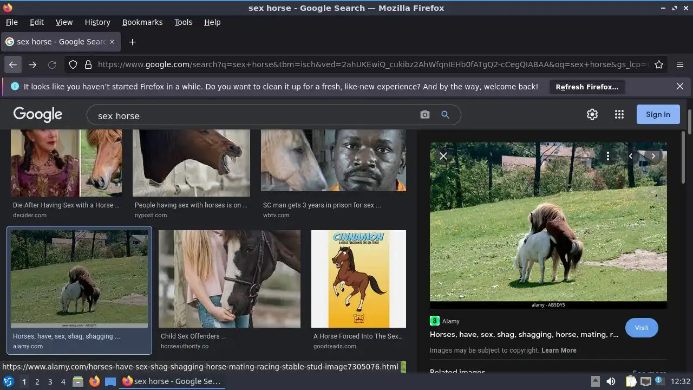Open the File menu
Screen dimensions: 693x390
point(11,22)
